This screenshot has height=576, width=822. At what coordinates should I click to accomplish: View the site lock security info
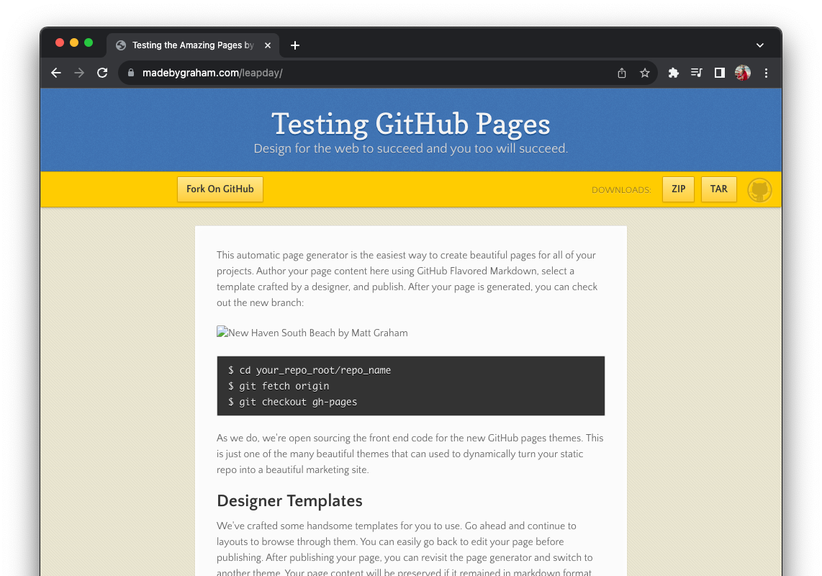coord(131,73)
